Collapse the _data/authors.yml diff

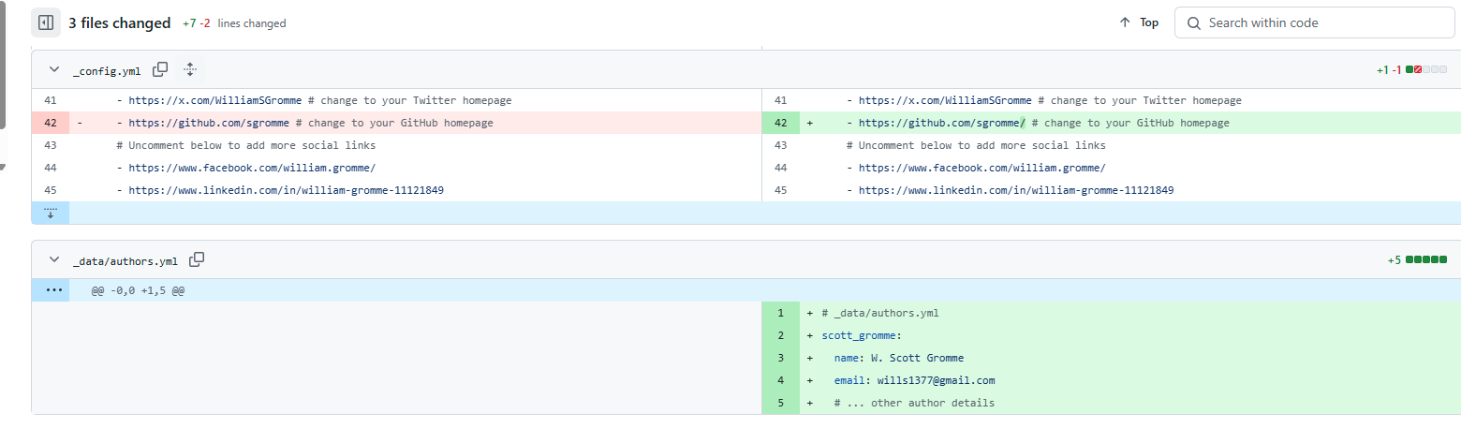click(53, 260)
